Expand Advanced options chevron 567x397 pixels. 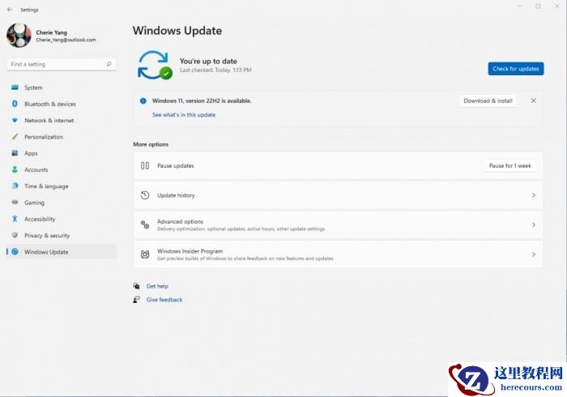534,225
